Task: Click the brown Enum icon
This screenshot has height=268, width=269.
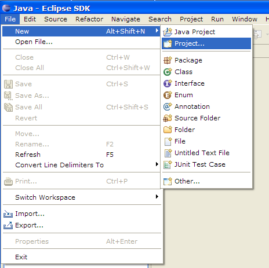Action: 168,95
